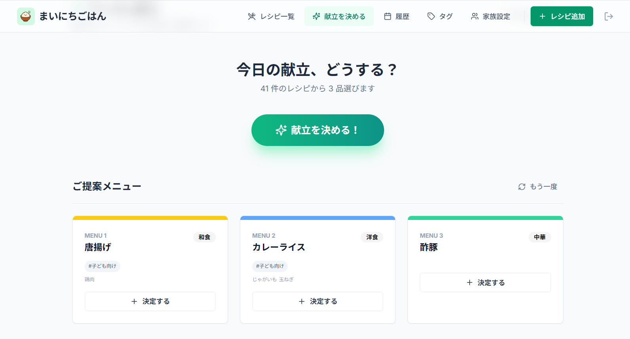This screenshot has height=339, width=630.
Task: Click the refresh icon beside もう一度
Action: pyautogui.click(x=522, y=187)
